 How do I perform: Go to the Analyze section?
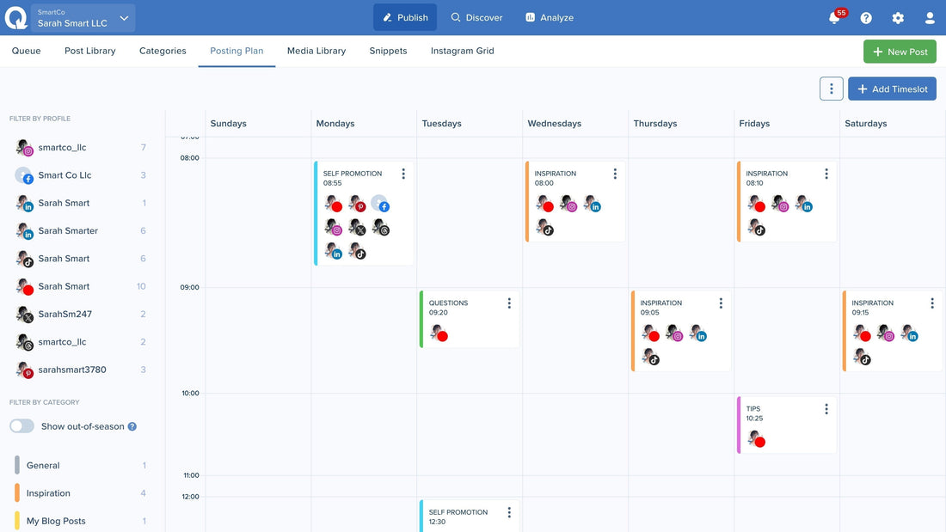point(549,17)
